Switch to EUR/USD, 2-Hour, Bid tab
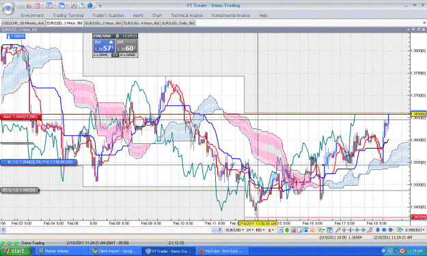The height and width of the screenshot is (256, 427). 103,23
